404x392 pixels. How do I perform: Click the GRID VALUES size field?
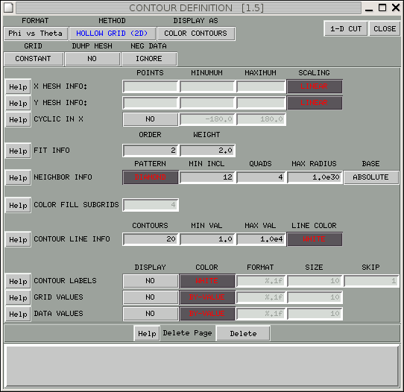[x=315, y=297]
